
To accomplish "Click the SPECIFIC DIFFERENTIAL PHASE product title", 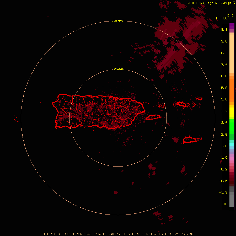I will pos(74,234).
